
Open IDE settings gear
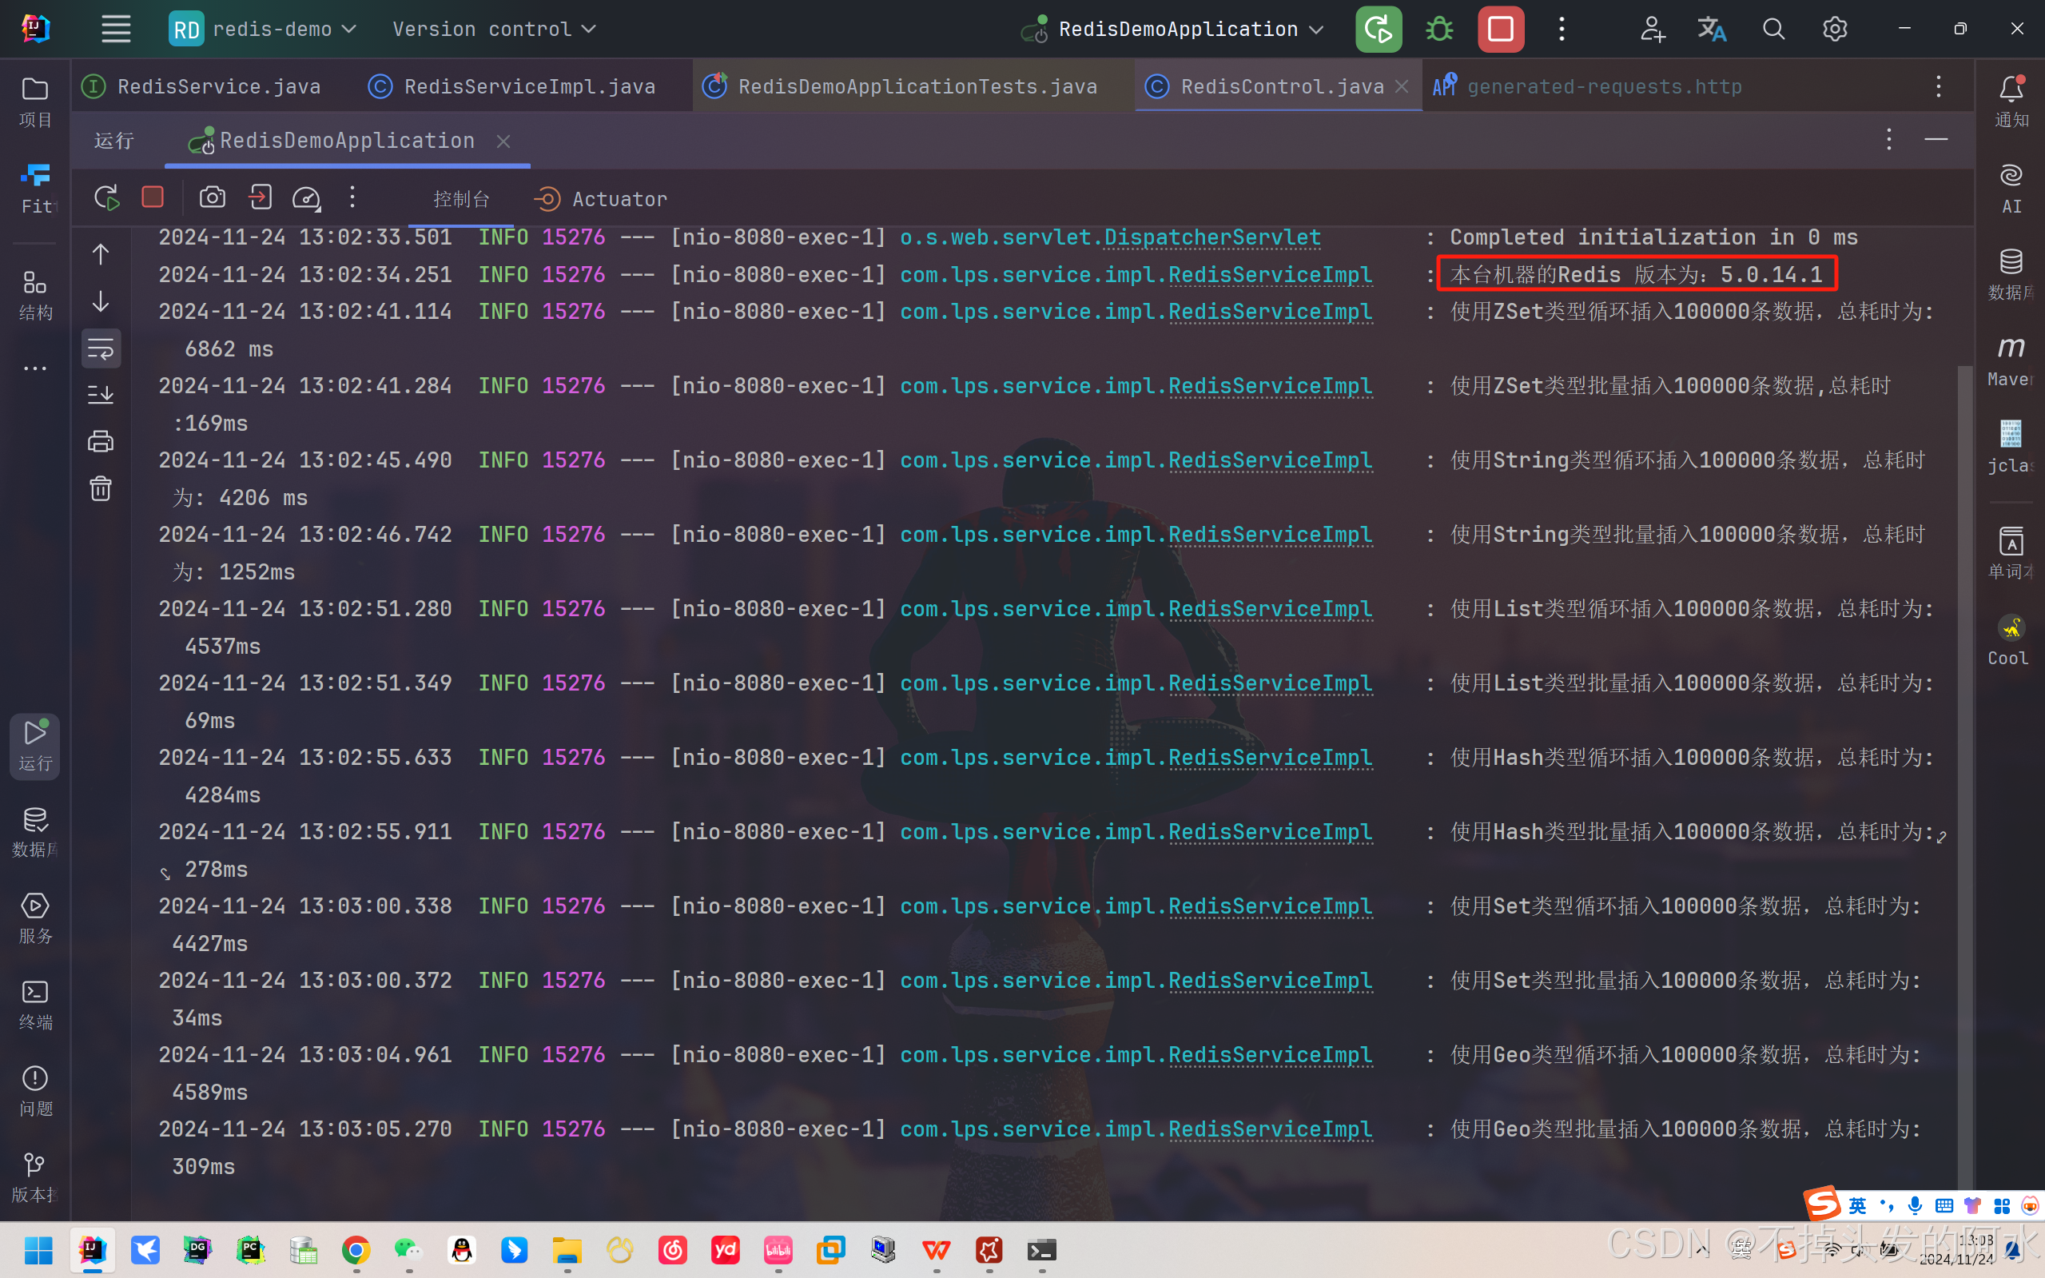(1835, 29)
